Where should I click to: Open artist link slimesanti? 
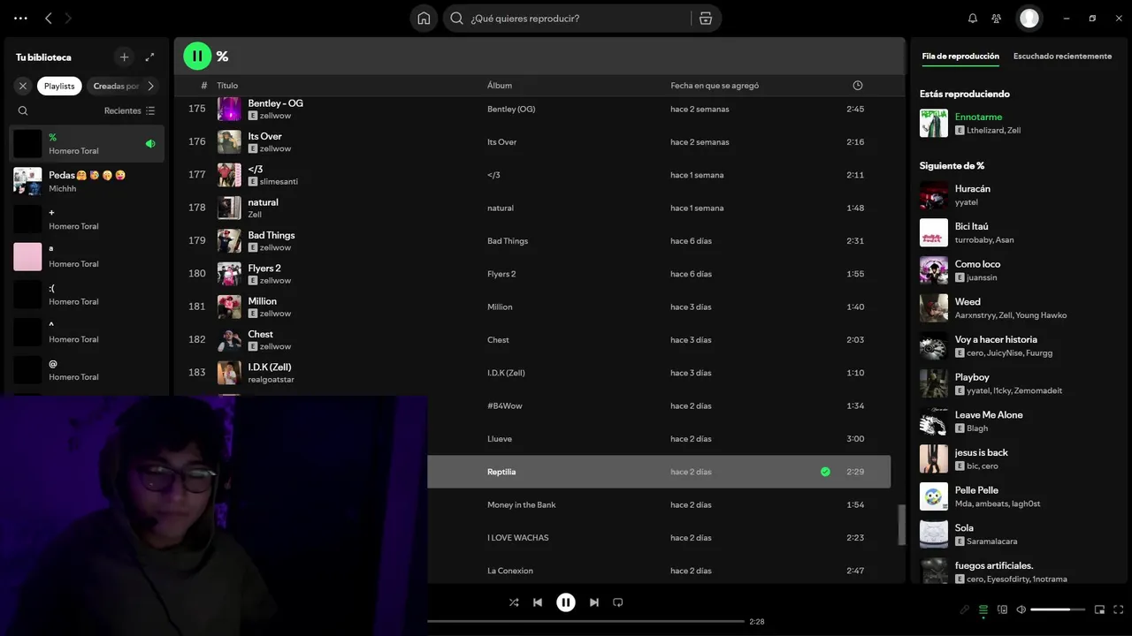(x=279, y=181)
